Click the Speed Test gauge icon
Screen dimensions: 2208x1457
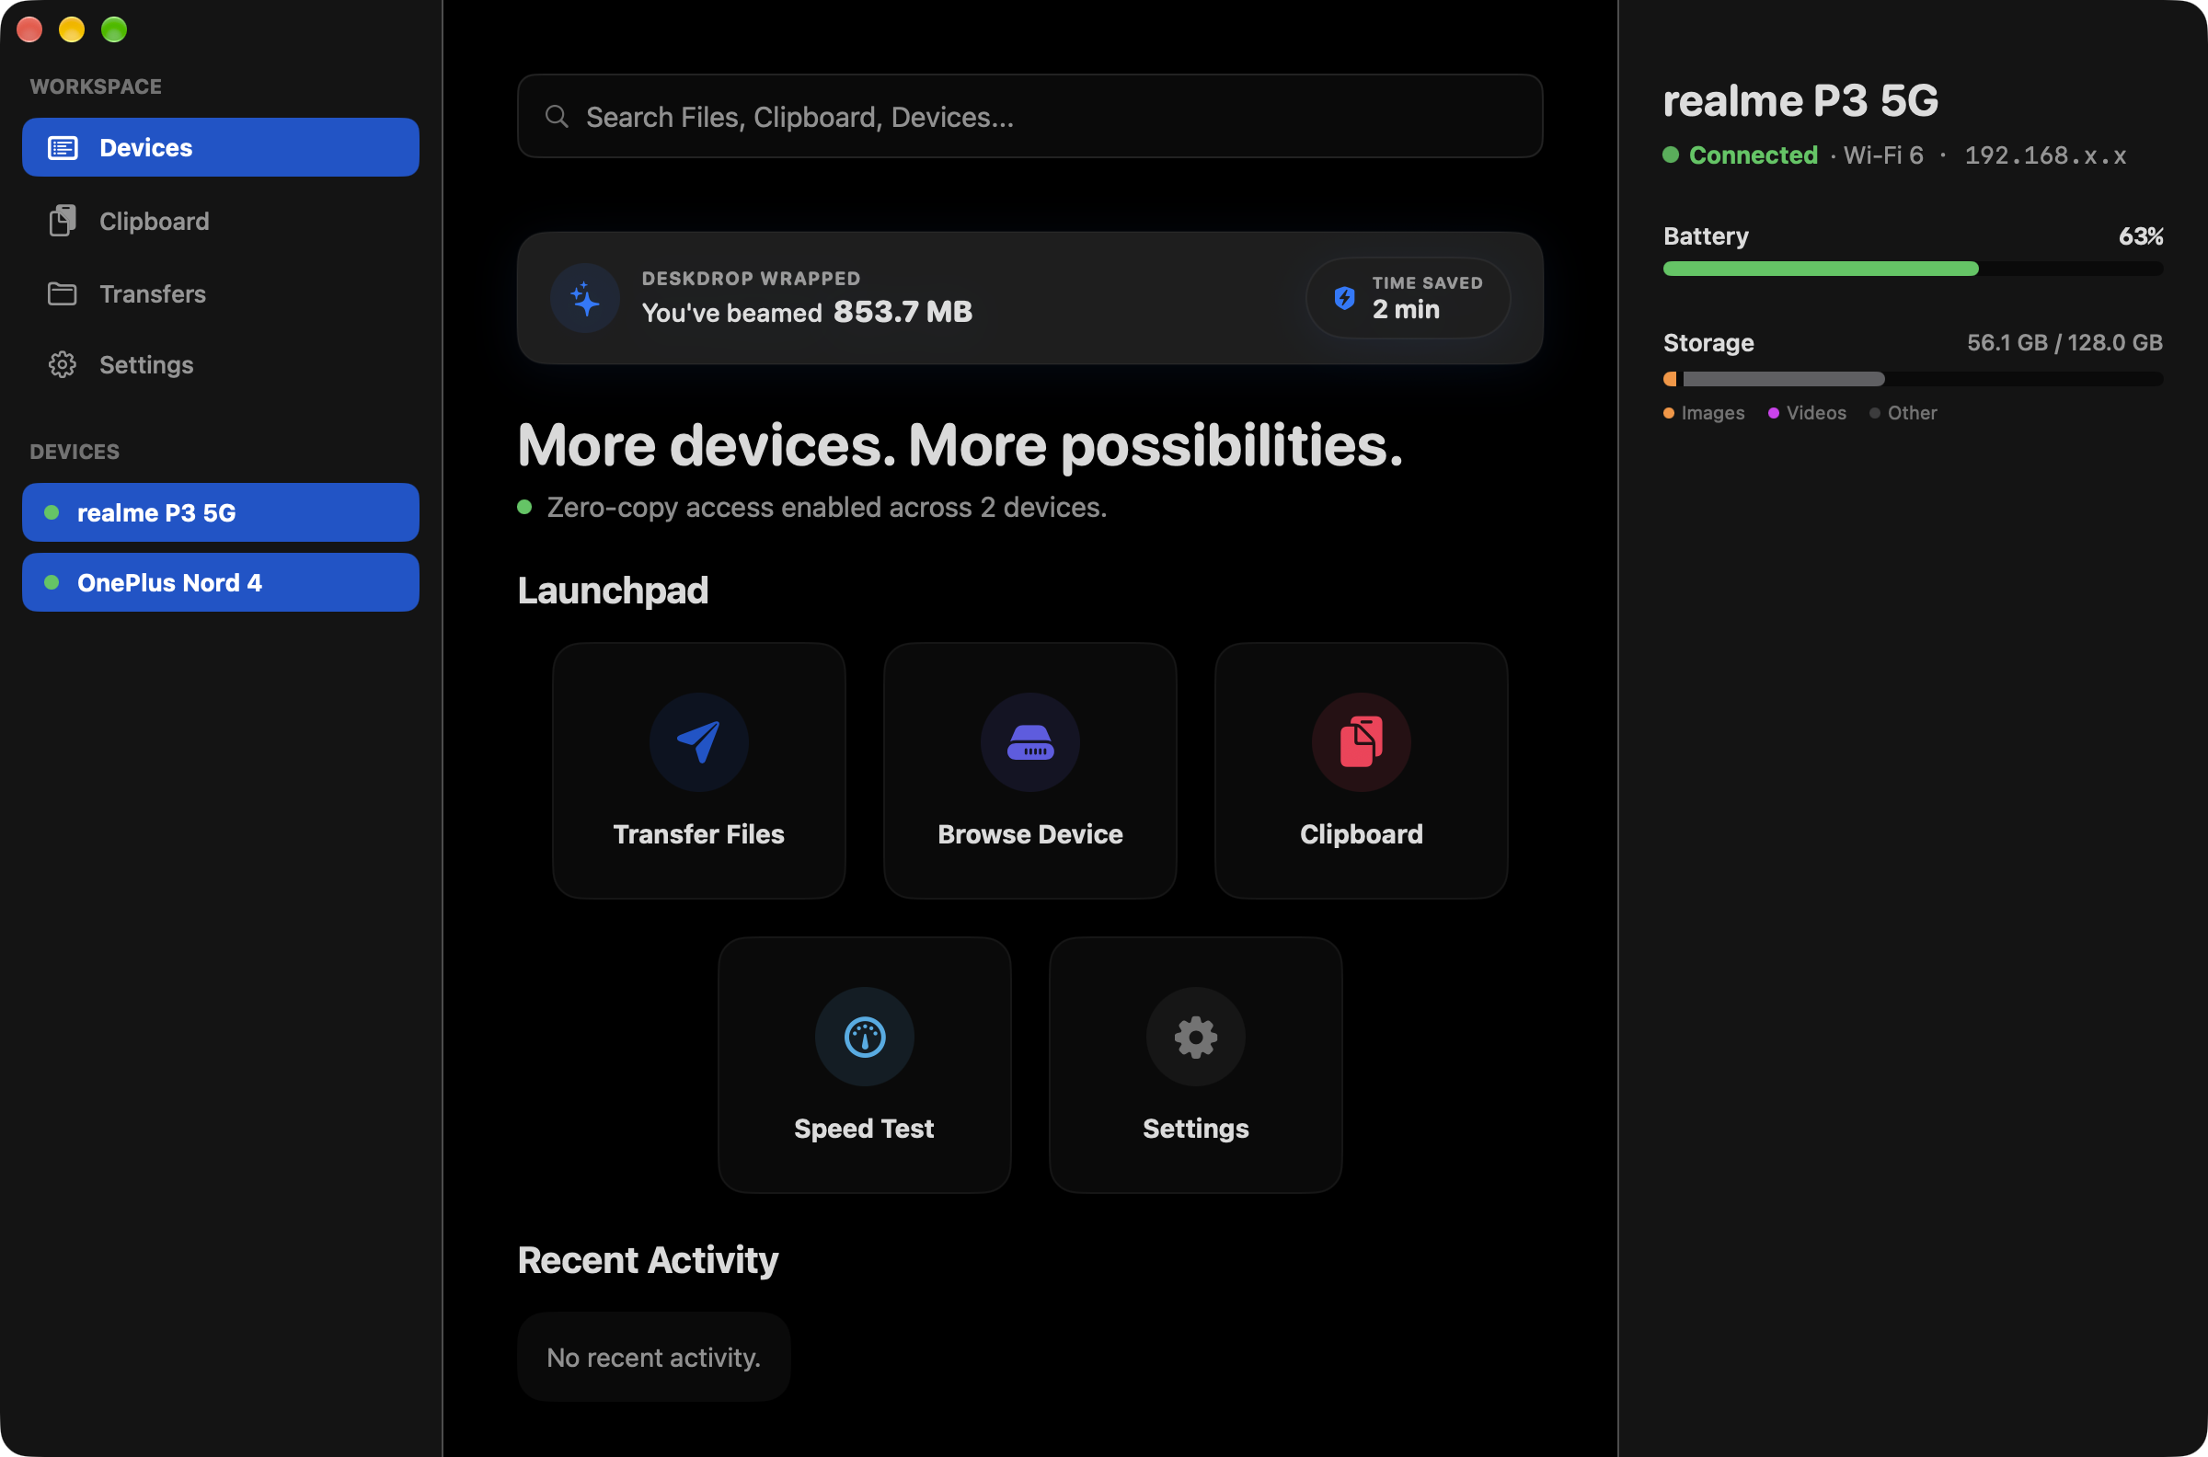click(x=864, y=1036)
